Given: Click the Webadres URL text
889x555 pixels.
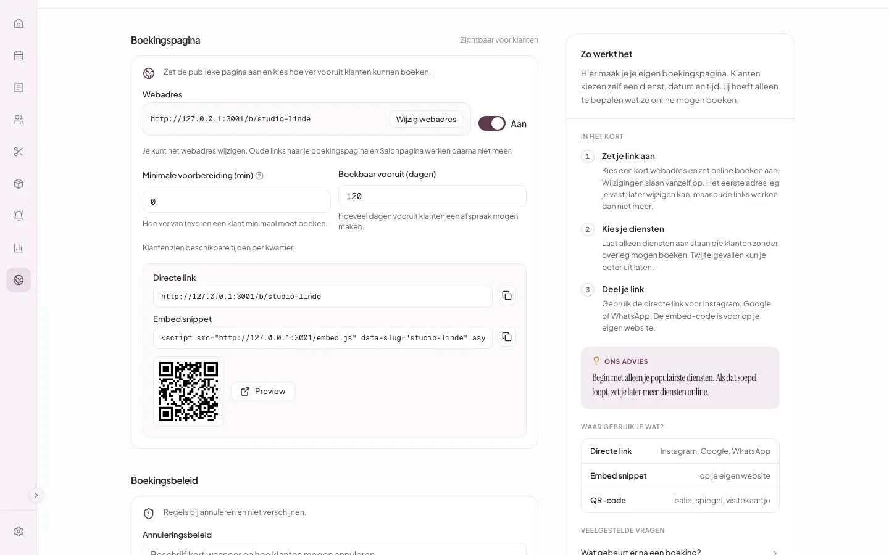Looking at the screenshot, I should pos(230,119).
